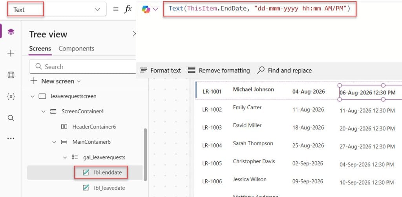Expand the Copilot chevron menu

tap(155, 9)
